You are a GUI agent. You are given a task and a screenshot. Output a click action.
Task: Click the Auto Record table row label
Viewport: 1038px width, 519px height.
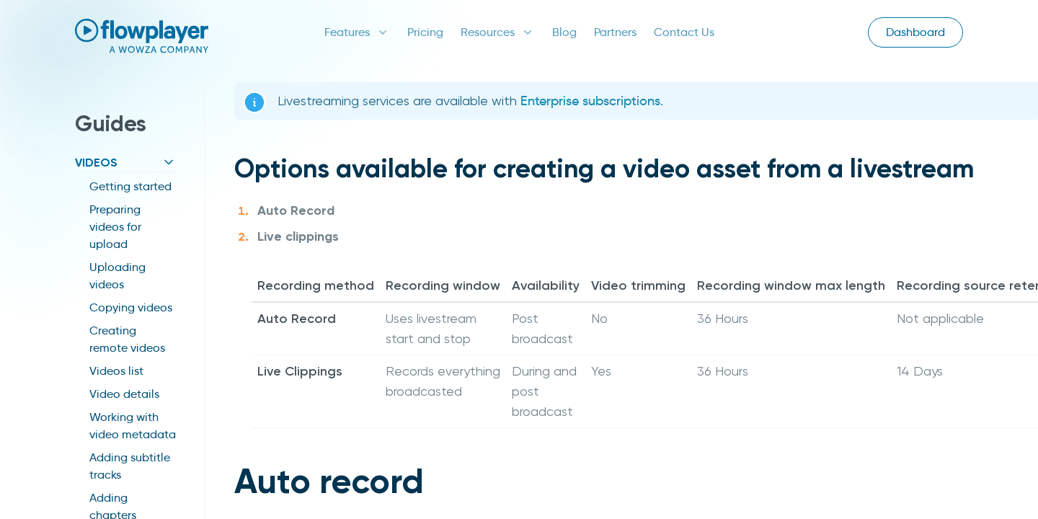pyautogui.click(x=296, y=319)
